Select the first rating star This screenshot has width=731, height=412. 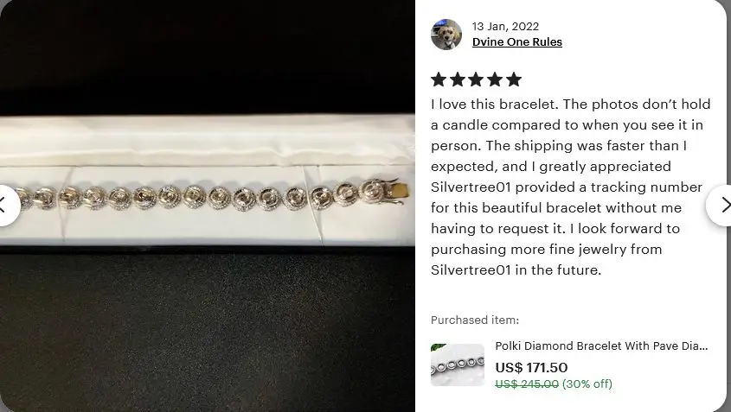pyautogui.click(x=439, y=79)
